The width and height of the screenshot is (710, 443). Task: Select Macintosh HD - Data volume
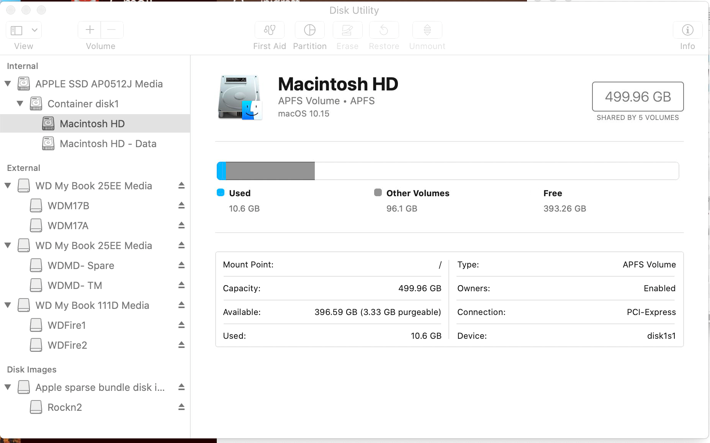(x=95, y=143)
